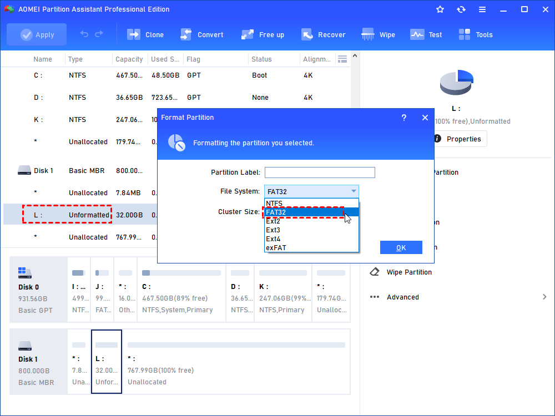This screenshot has width=555, height=416.
Task: Select the J: FAT partition block on Disk 0
Action: click(102, 290)
